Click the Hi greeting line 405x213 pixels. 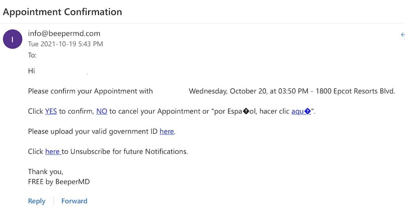[x=32, y=71]
